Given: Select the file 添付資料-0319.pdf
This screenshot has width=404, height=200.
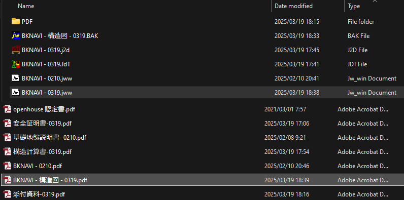Looking at the screenshot, I should 39,194.
